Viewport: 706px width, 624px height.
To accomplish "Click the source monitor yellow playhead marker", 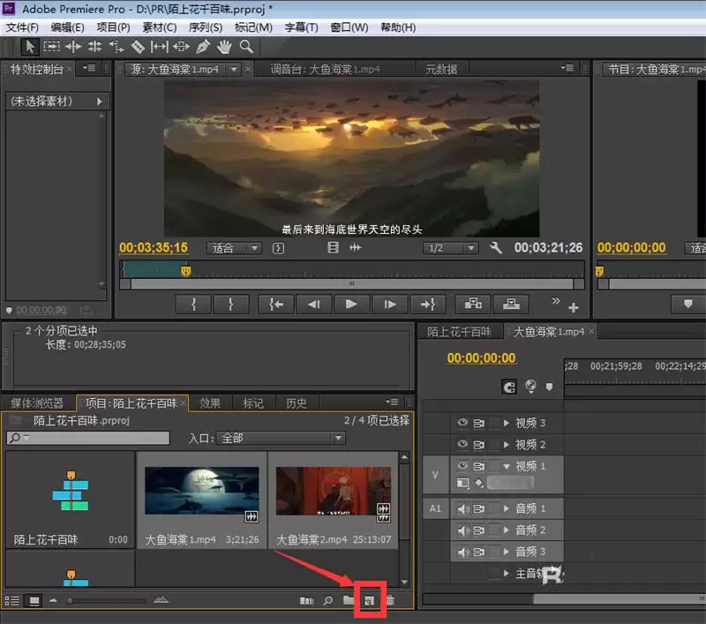I will coord(185,271).
